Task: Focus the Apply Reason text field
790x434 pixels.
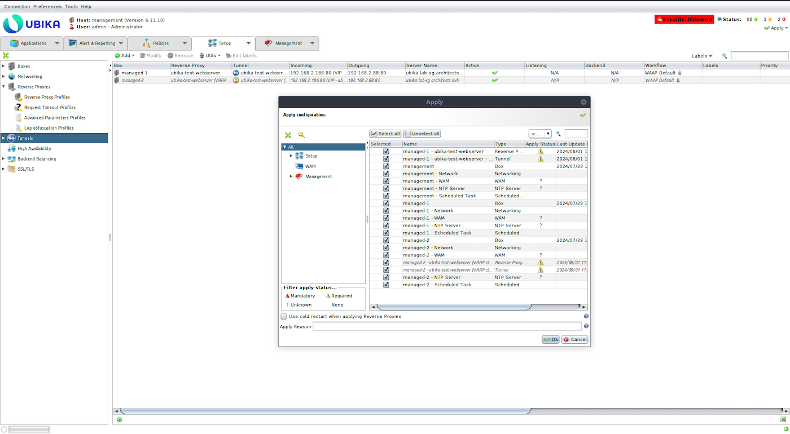Action: 447,326
